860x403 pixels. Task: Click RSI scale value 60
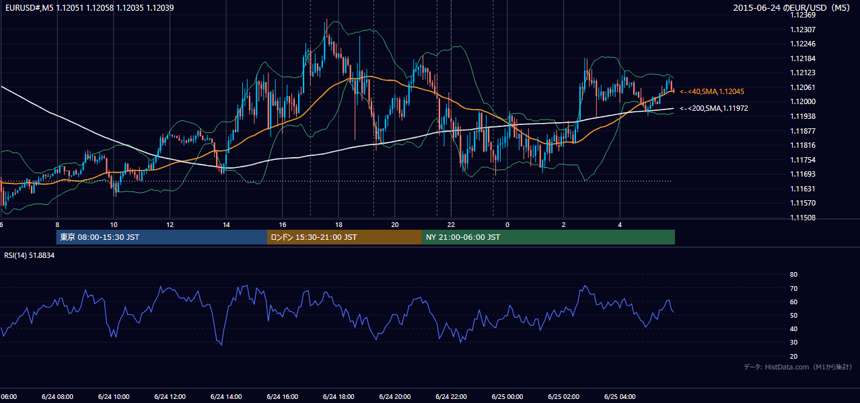click(793, 302)
